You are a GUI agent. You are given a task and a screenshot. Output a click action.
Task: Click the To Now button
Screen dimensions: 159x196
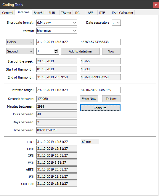pyautogui.click(x=111, y=99)
